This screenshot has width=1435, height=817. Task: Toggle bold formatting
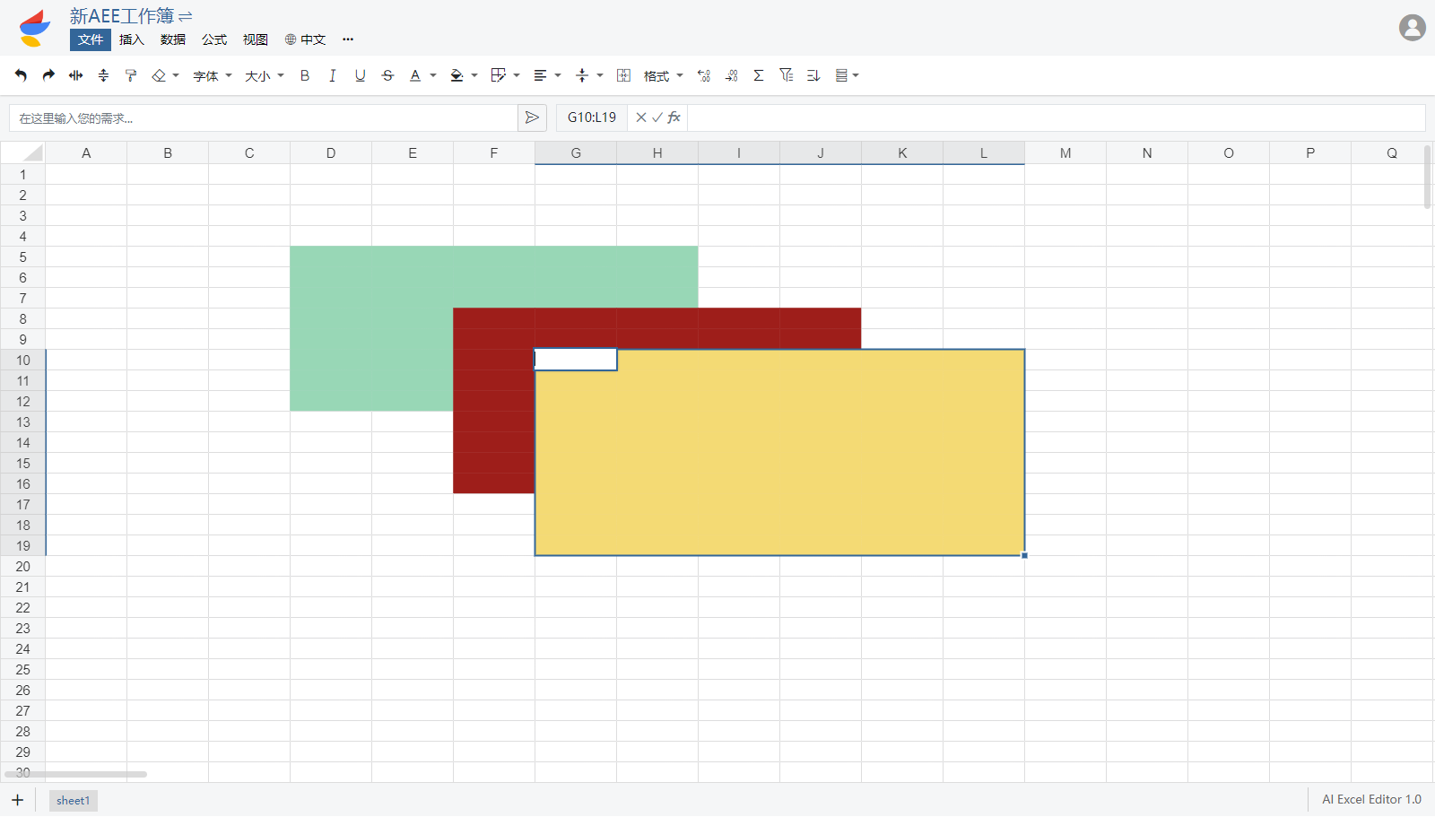tap(305, 76)
